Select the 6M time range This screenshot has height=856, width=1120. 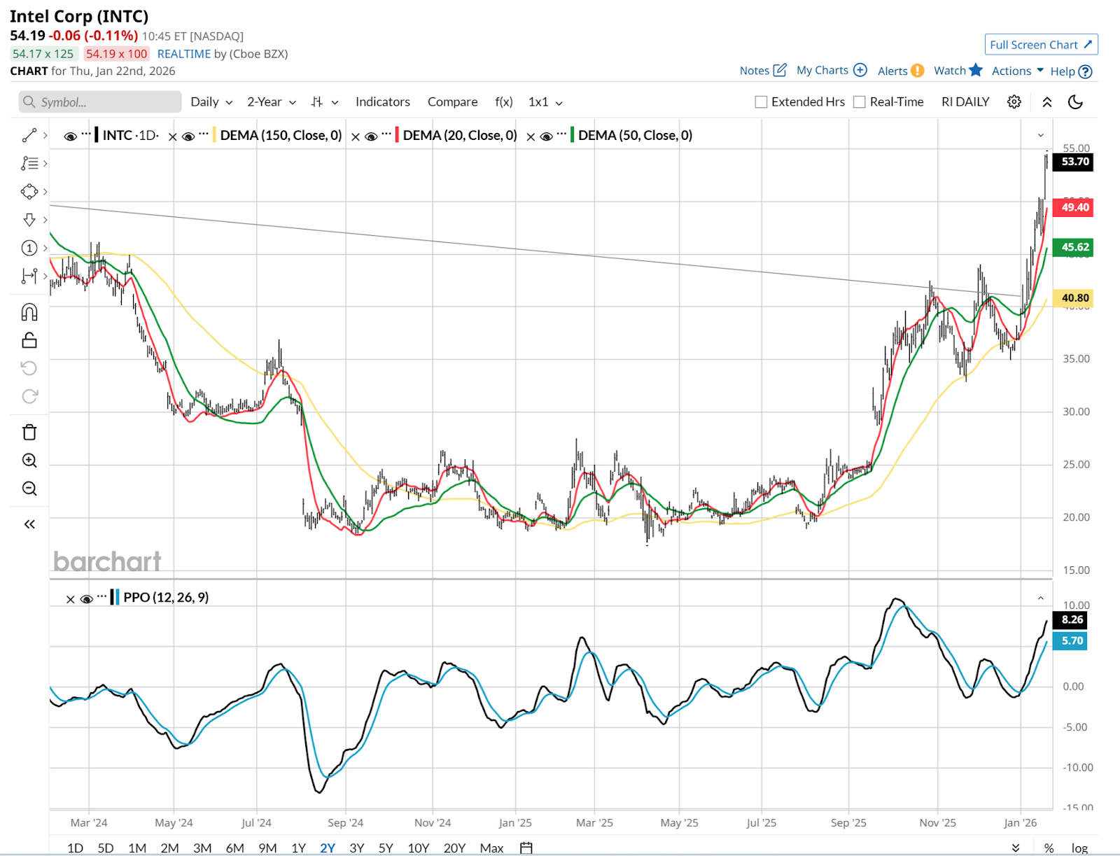(234, 848)
